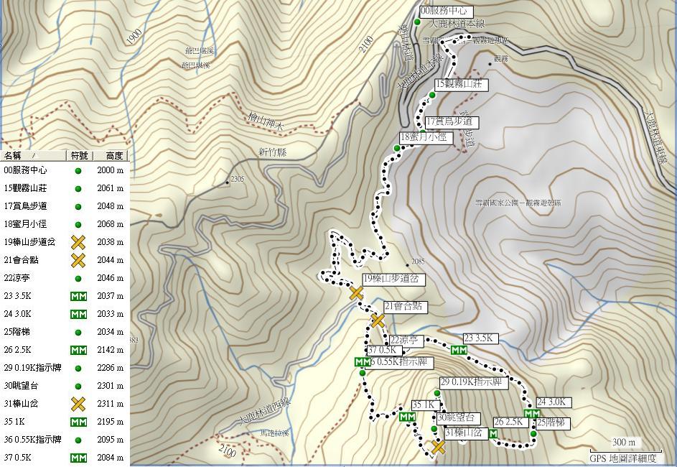The height and width of the screenshot is (467, 677).
Task: Click the 29 0.19K指示牌 map label
Action: coord(474,382)
